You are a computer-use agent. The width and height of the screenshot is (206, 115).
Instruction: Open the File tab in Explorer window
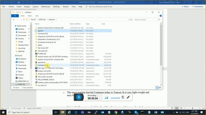pyautogui.click(x=15, y=16)
